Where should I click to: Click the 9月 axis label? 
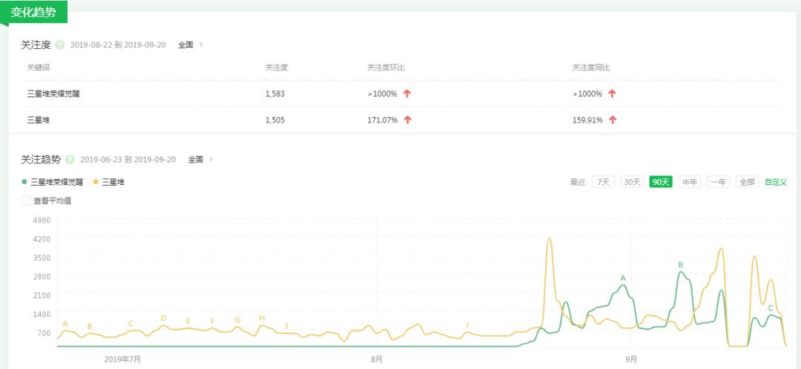tap(631, 359)
